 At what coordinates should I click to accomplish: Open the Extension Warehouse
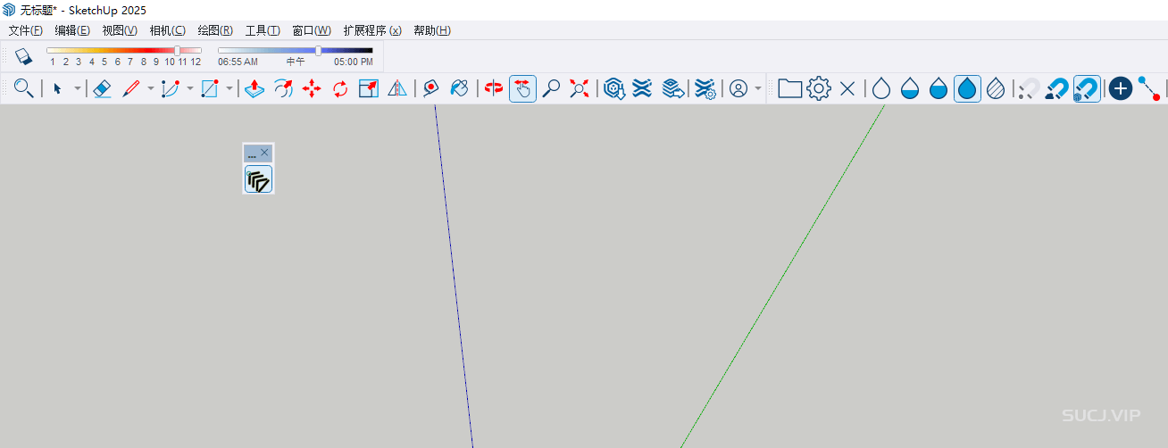pos(642,88)
